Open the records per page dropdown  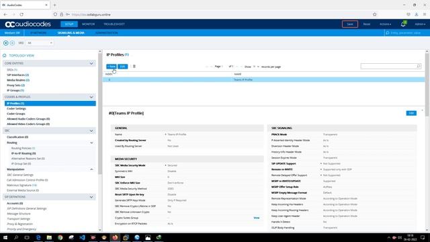(256, 67)
